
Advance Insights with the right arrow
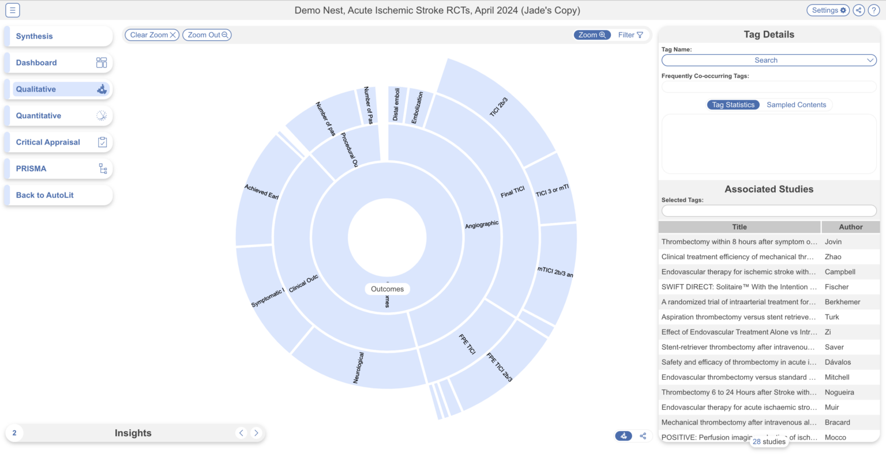pos(256,433)
